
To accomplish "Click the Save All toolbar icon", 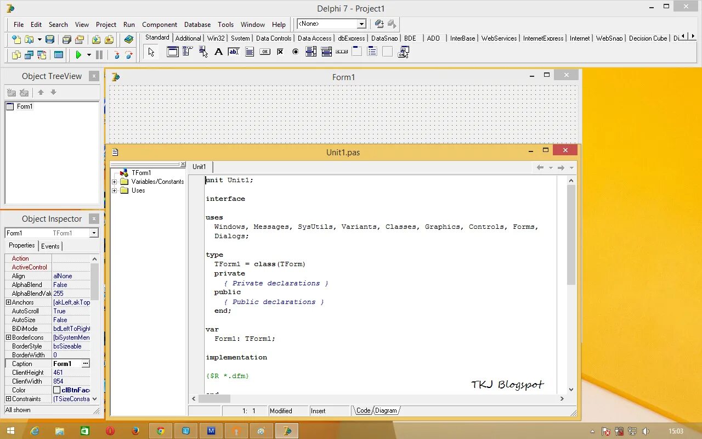I will point(66,40).
